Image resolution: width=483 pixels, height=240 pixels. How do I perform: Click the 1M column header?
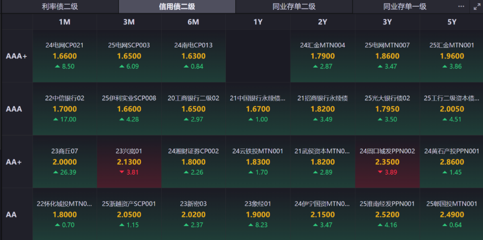tap(65, 21)
